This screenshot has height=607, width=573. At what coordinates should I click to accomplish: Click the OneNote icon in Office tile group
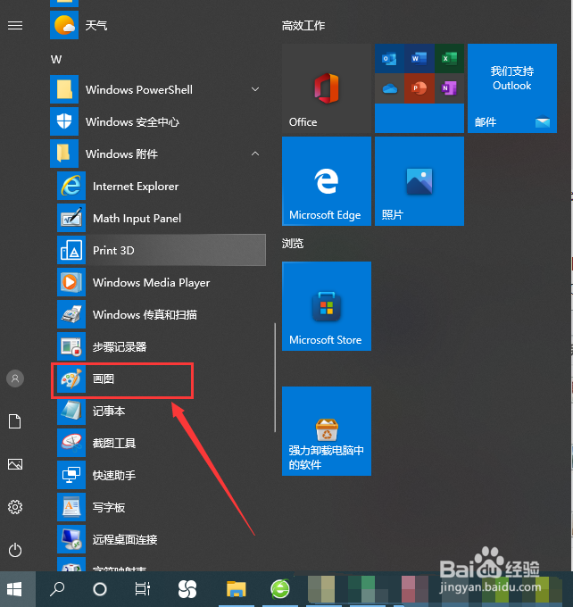point(449,88)
